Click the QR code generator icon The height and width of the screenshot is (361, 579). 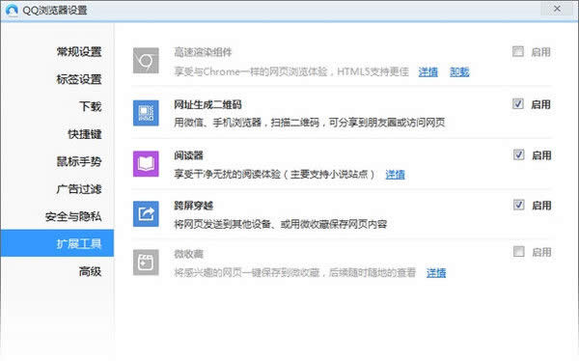(x=146, y=113)
